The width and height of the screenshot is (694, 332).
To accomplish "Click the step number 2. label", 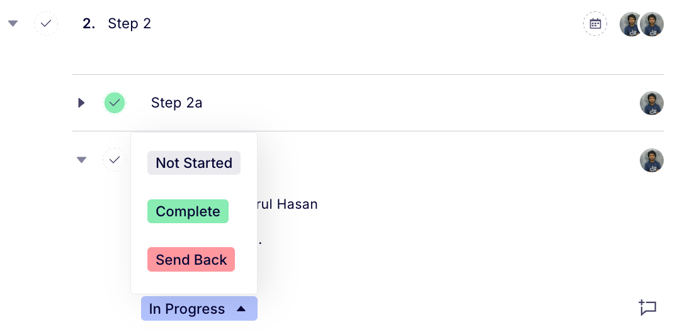I will point(89,24).
